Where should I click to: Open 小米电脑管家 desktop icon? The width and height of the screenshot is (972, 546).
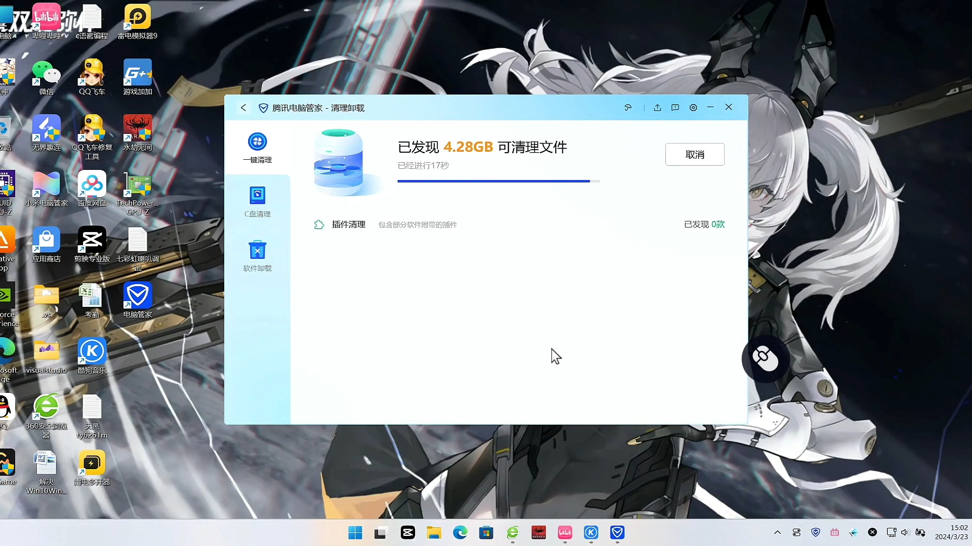[46, 188]
